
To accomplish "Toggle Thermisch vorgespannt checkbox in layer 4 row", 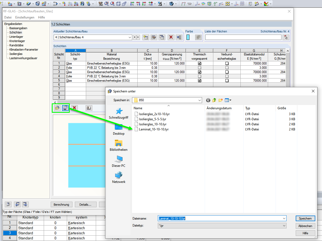I will (x=199, y=76).
